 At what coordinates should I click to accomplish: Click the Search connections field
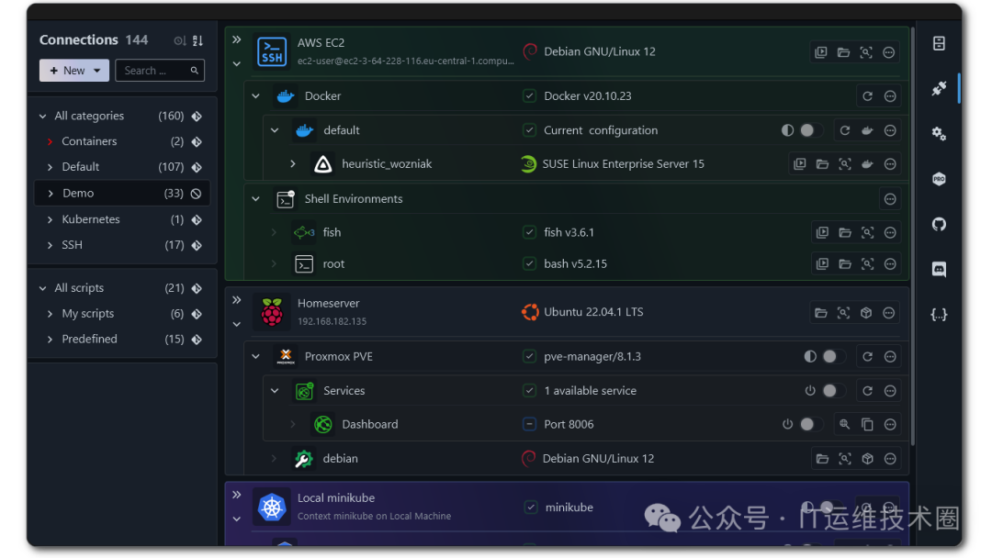point(160,71)
